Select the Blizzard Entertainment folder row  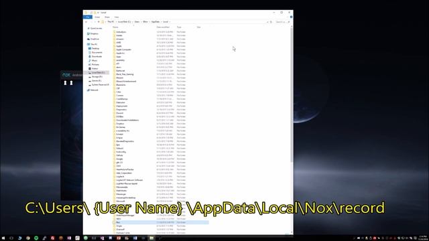pyautogui.click(x=161, y=82)
